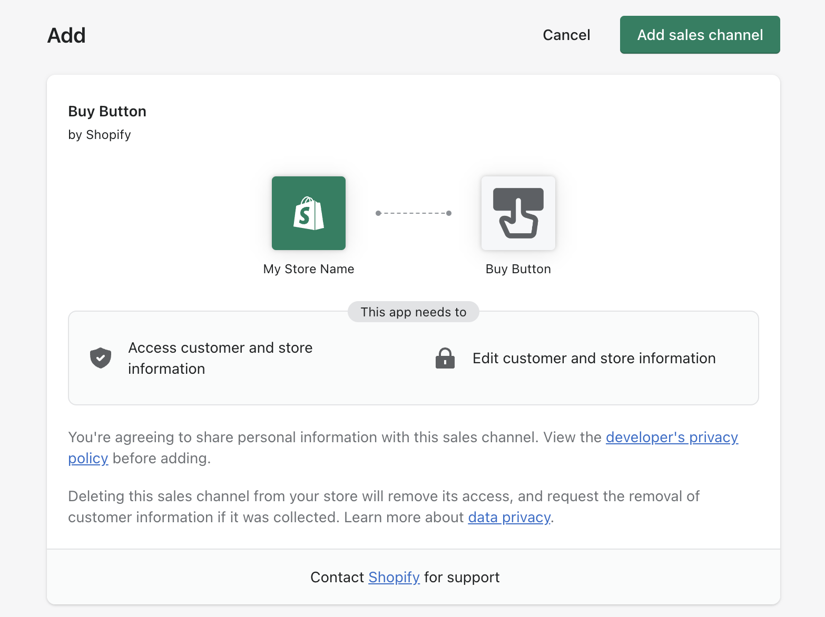Click the Buy Button heading text
This screenshot has width=825, height=617.
(107, 111)
